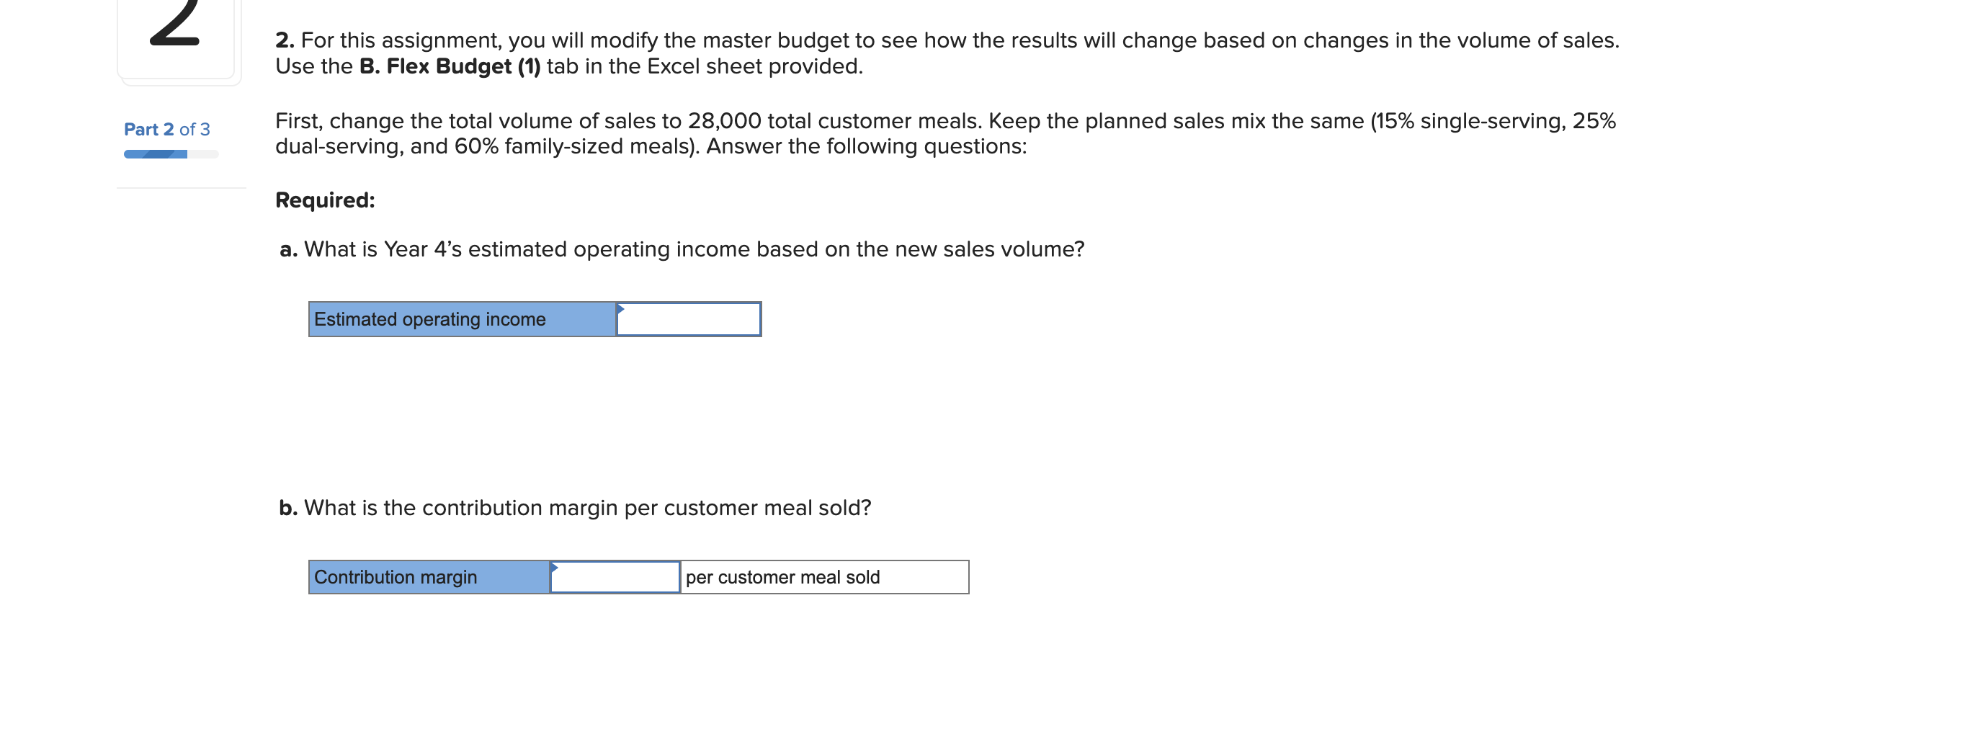
Task: Click the bold "B. Flex Budget (1)" text
Action: pos(450,67)
